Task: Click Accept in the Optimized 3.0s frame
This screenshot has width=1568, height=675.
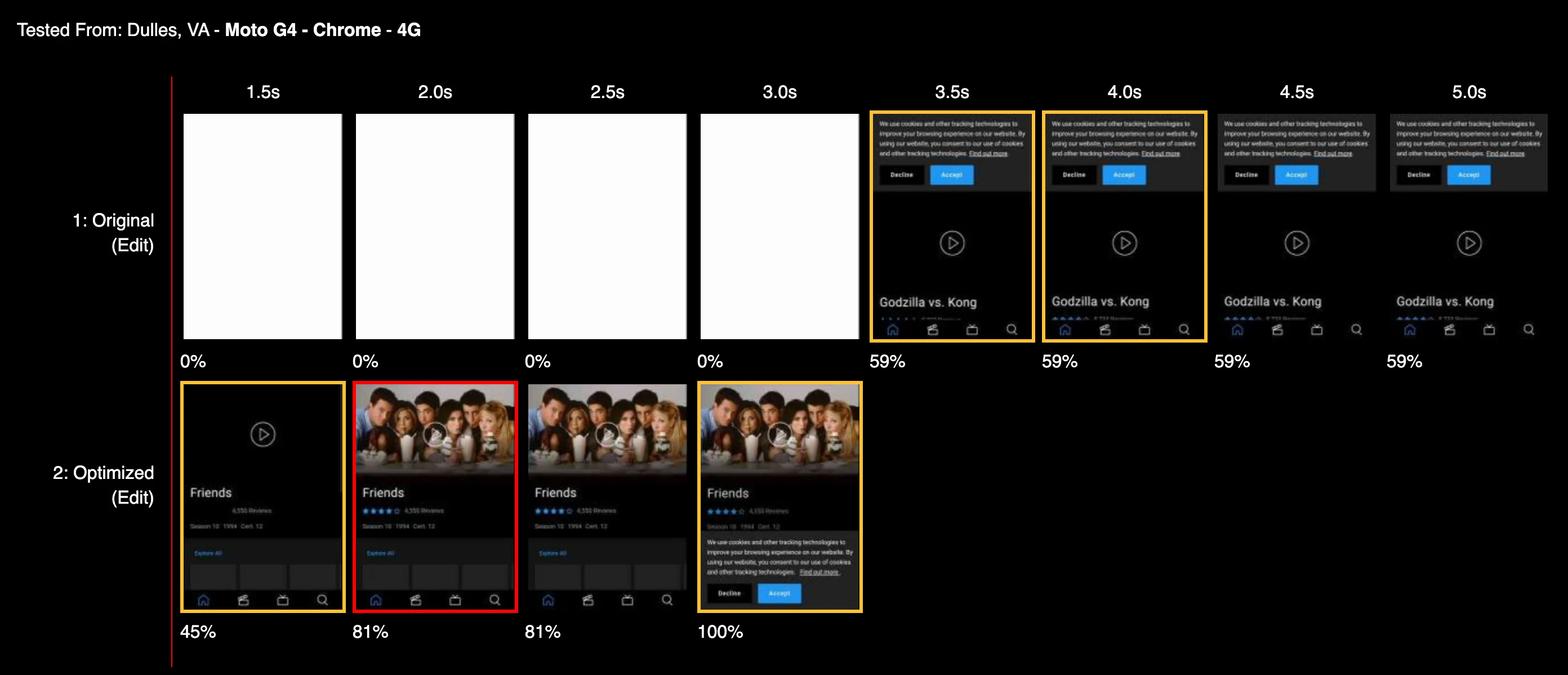Action: tap(779, 593)
